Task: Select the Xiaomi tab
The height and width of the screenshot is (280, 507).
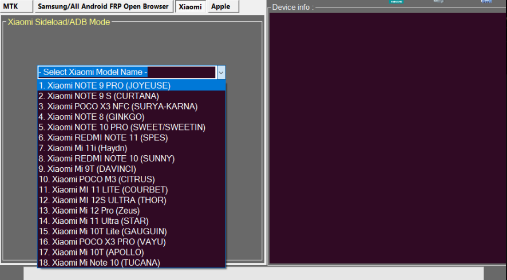Action: click(190, 6)
